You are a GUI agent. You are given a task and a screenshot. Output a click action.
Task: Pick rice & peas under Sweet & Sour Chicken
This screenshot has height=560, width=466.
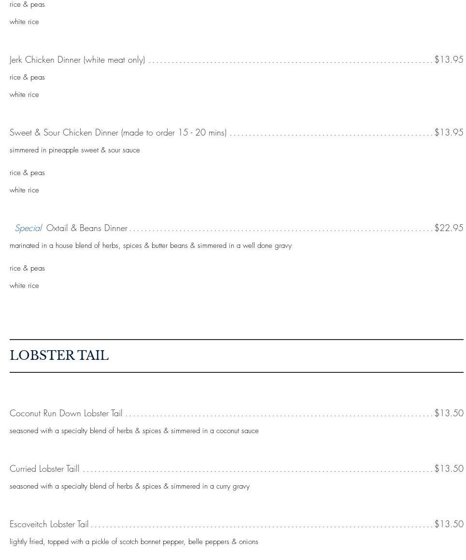[27, 173]
